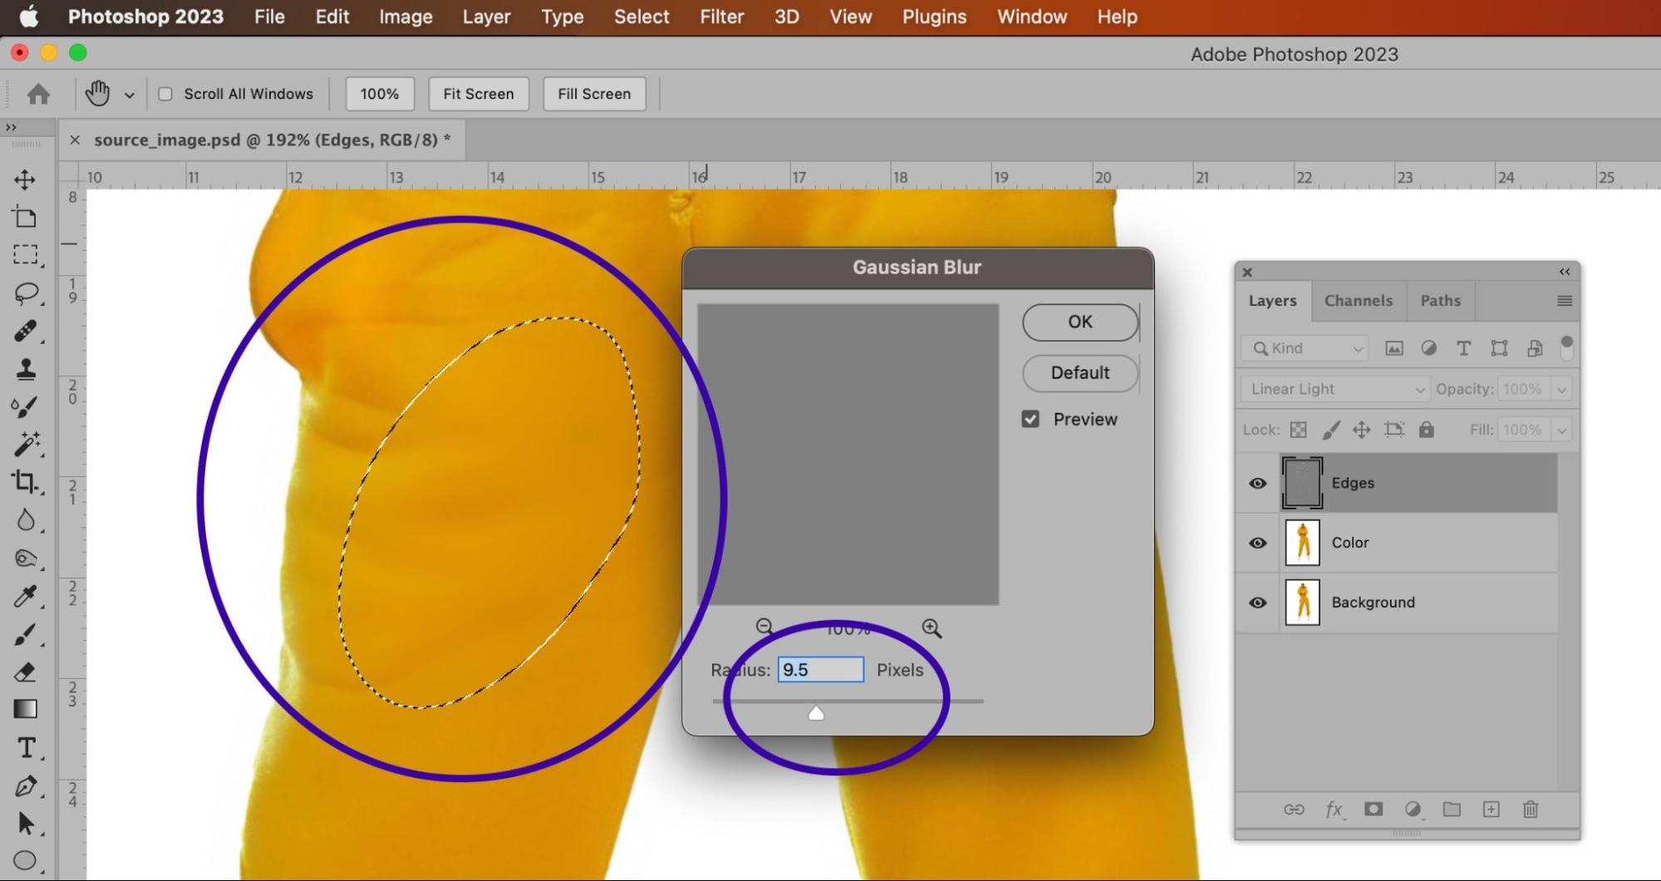Select the Horizontal Type tool
This screenshot has width=1661, height=881.
(x=25, y=748)
